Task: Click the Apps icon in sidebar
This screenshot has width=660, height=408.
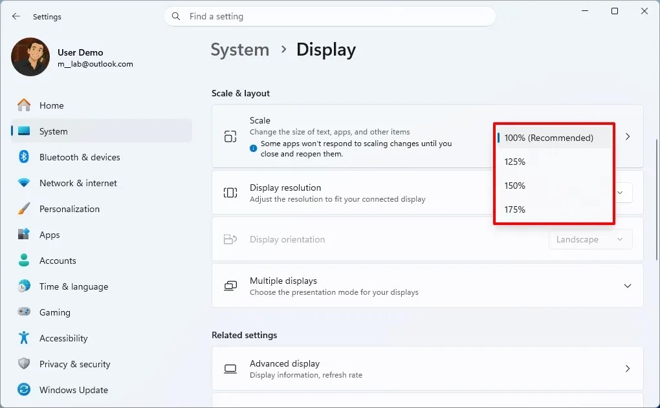Action: [x=24, y=234]
